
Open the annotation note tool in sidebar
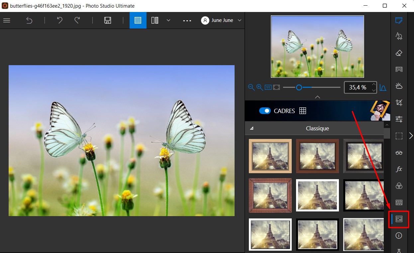pyautogui.click(x=399, y=20)
